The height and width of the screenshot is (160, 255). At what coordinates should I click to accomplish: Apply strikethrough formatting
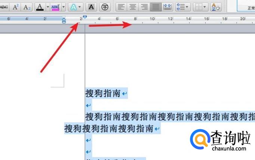pos(4,7)
